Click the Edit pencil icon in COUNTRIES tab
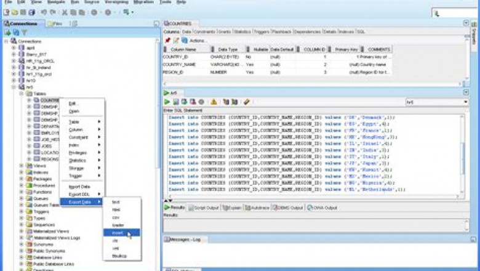This screenshot has height=271, width=480. (x=175, y=40)
